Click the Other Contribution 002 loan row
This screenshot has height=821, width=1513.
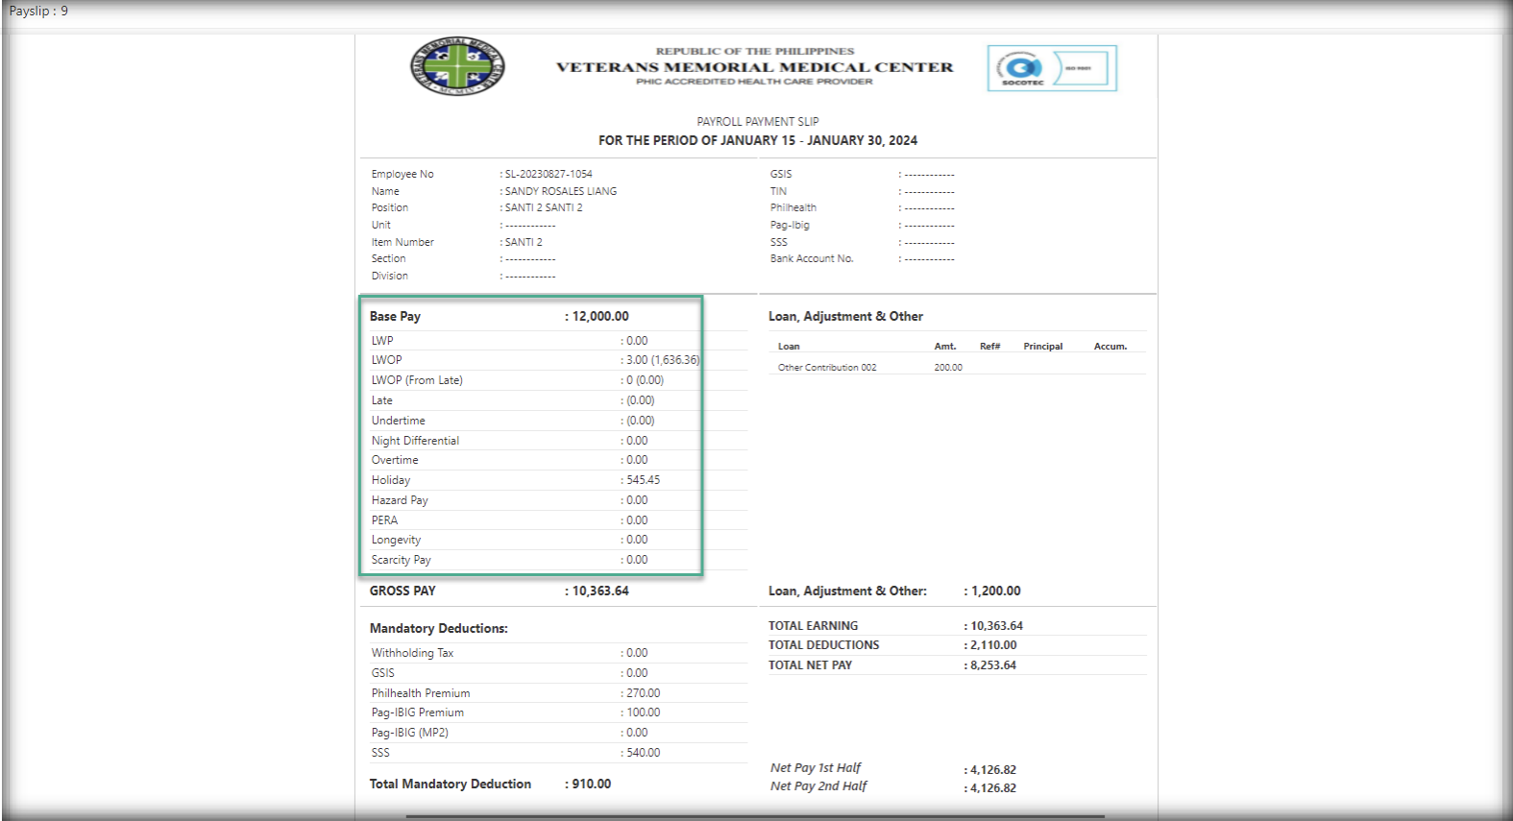click(x=827, y=368)
